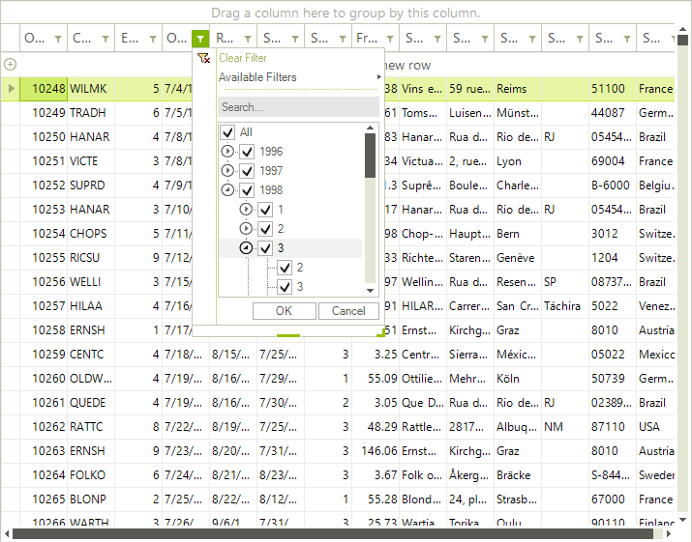
Task: Select order ID 10265 cell
Action: 44,499
